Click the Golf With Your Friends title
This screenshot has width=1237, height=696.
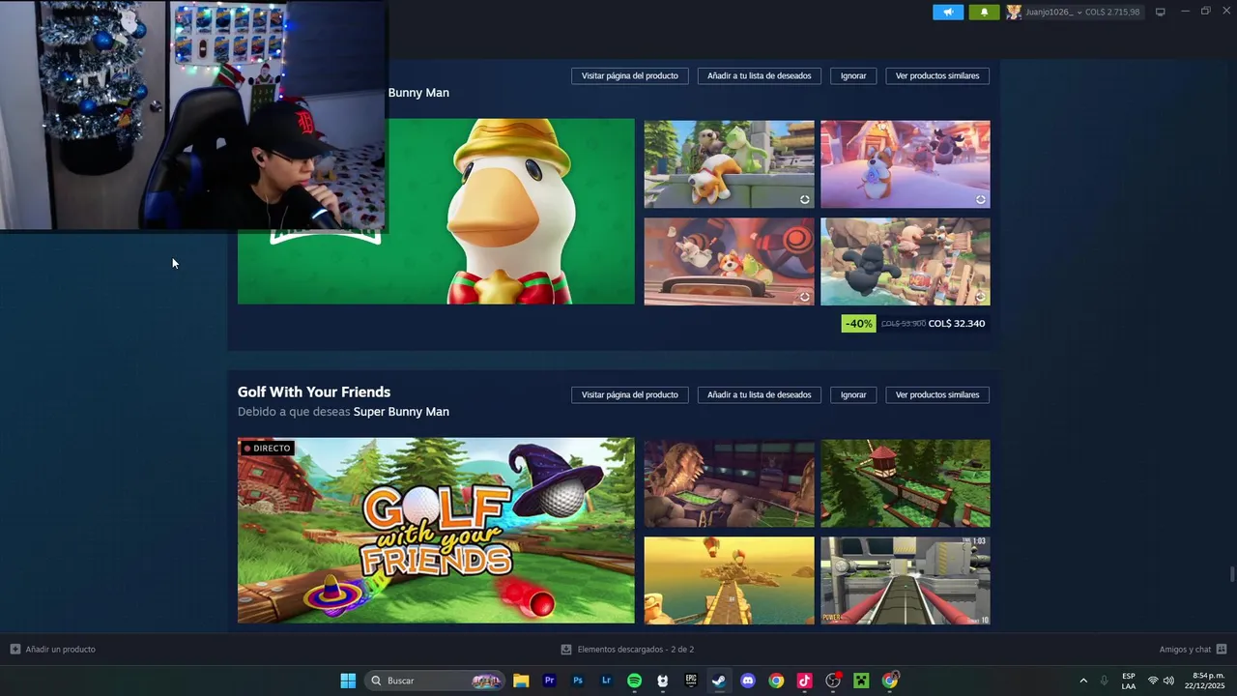tap(314, 391)
